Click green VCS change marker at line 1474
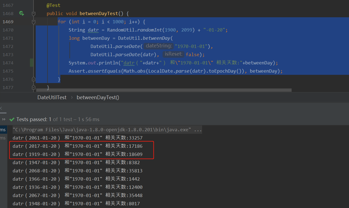 [32, 63]
